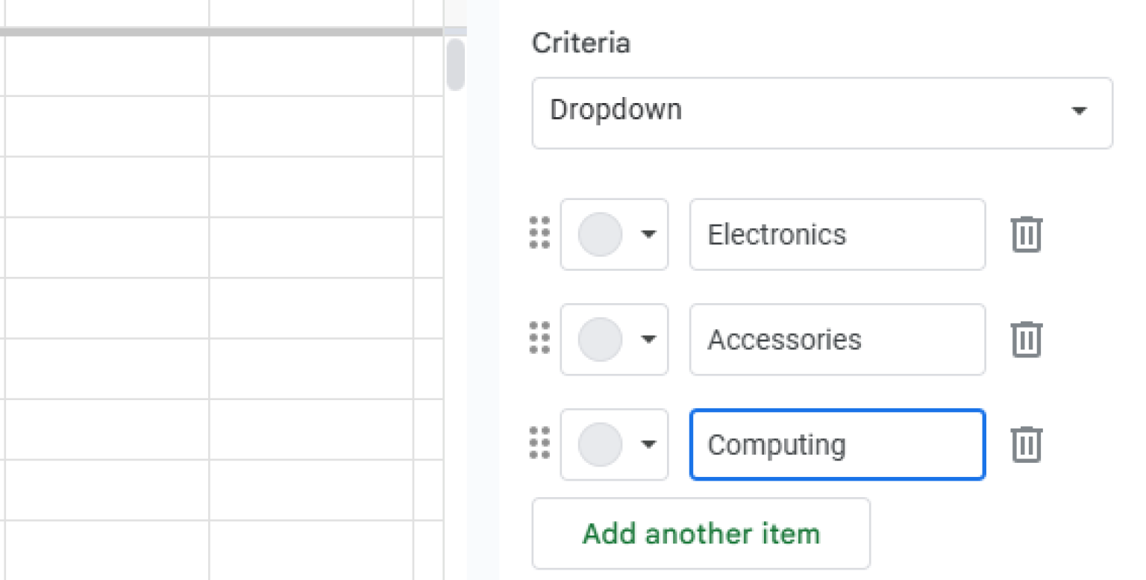Image resolution: width=1146 pixels, height=580 pixels.
Task: Grab the drag handle next to Accessories
Action: 539,340
